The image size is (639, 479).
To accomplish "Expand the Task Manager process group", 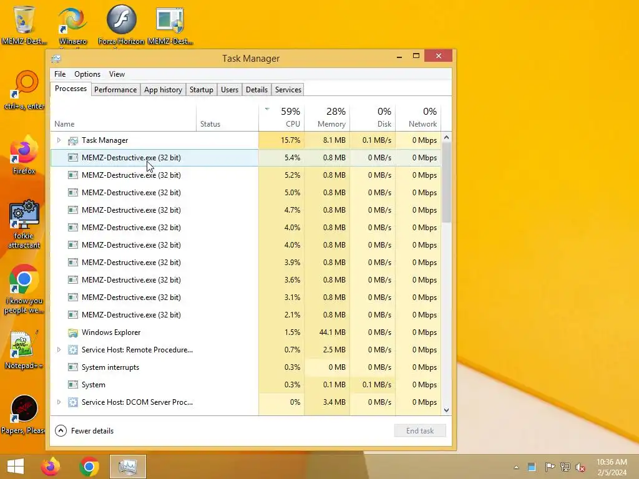I will click(x=59, y=140).
